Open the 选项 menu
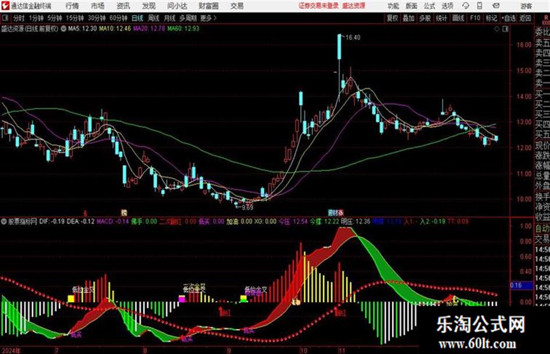Viewport: 550px width, 354px height. click(447, 6)
